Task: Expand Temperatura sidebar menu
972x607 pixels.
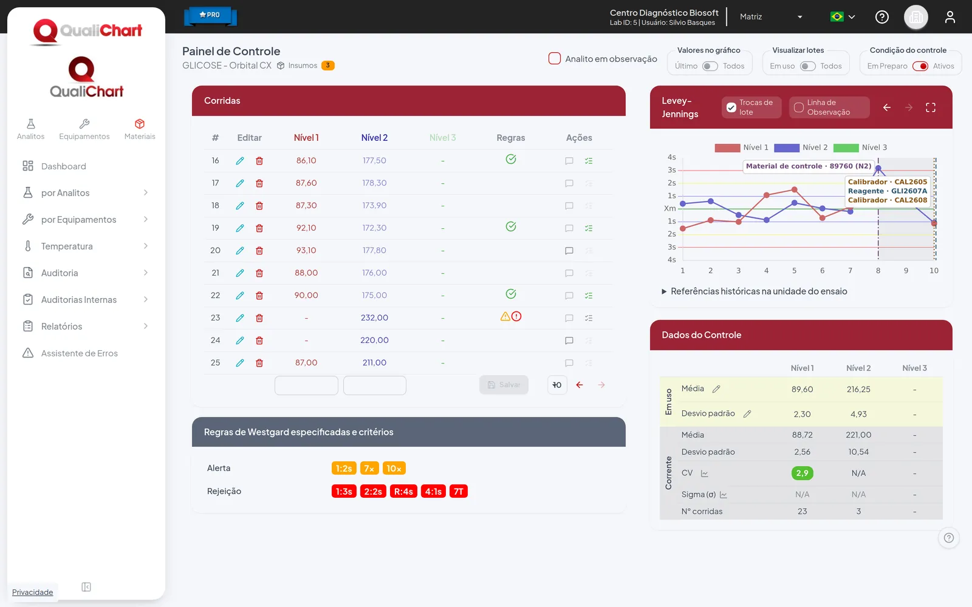Action: [86, 246]
